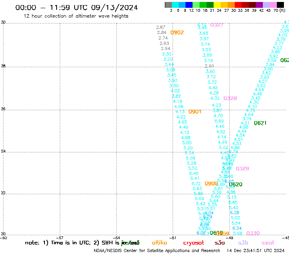Click the cyan value 3.30

click(x=167, y=54)
